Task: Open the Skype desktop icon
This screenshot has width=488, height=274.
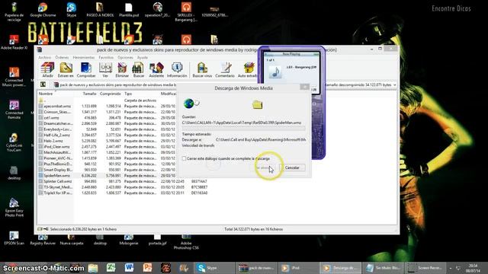Action: click(71, 10)
